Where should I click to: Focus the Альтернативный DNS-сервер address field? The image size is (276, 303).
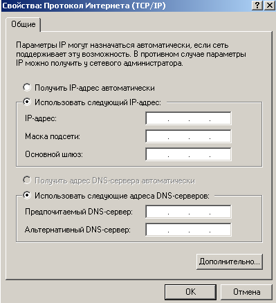click(188, 230)
